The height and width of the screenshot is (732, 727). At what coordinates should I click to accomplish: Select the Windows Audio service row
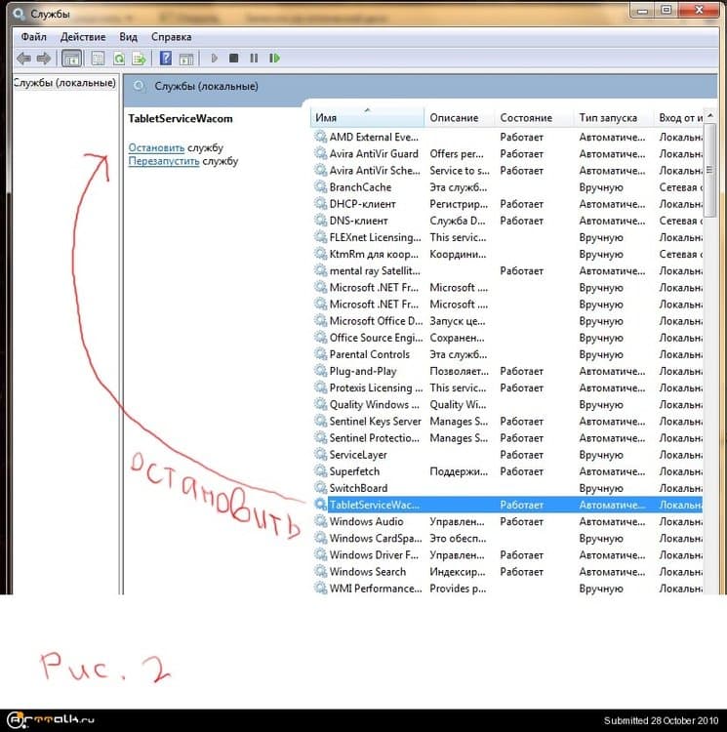coord(366,522)
